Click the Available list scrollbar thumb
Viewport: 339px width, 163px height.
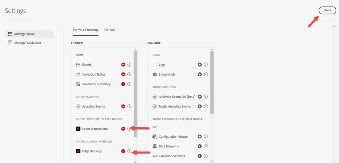tap(212, 82)
